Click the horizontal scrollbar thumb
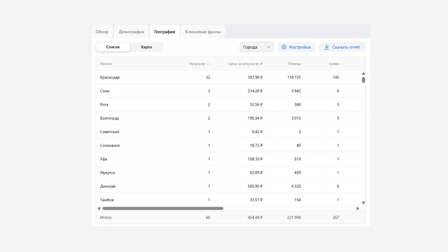 tap(163, 208)
